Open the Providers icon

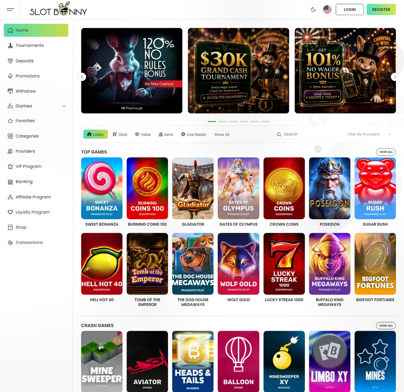pyautogui.click(x=10, y=151)
